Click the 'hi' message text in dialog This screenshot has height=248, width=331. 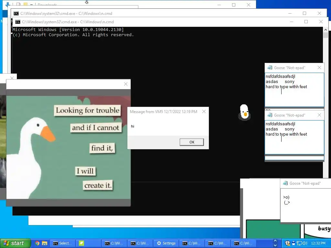[x=133, y=126]
